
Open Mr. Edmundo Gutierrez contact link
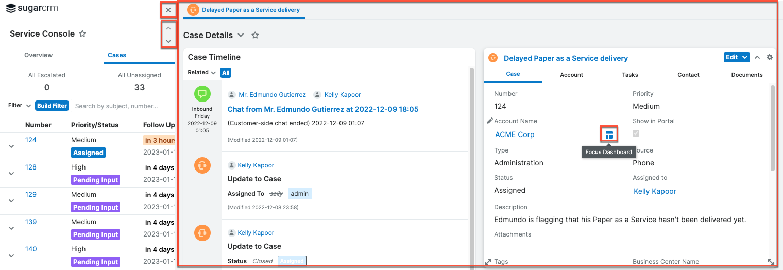[x=272, y=95]
